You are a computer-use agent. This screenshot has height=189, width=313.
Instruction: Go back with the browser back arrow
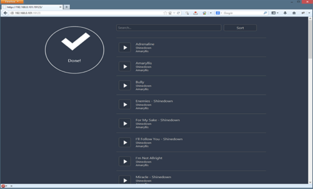[5, 13]
